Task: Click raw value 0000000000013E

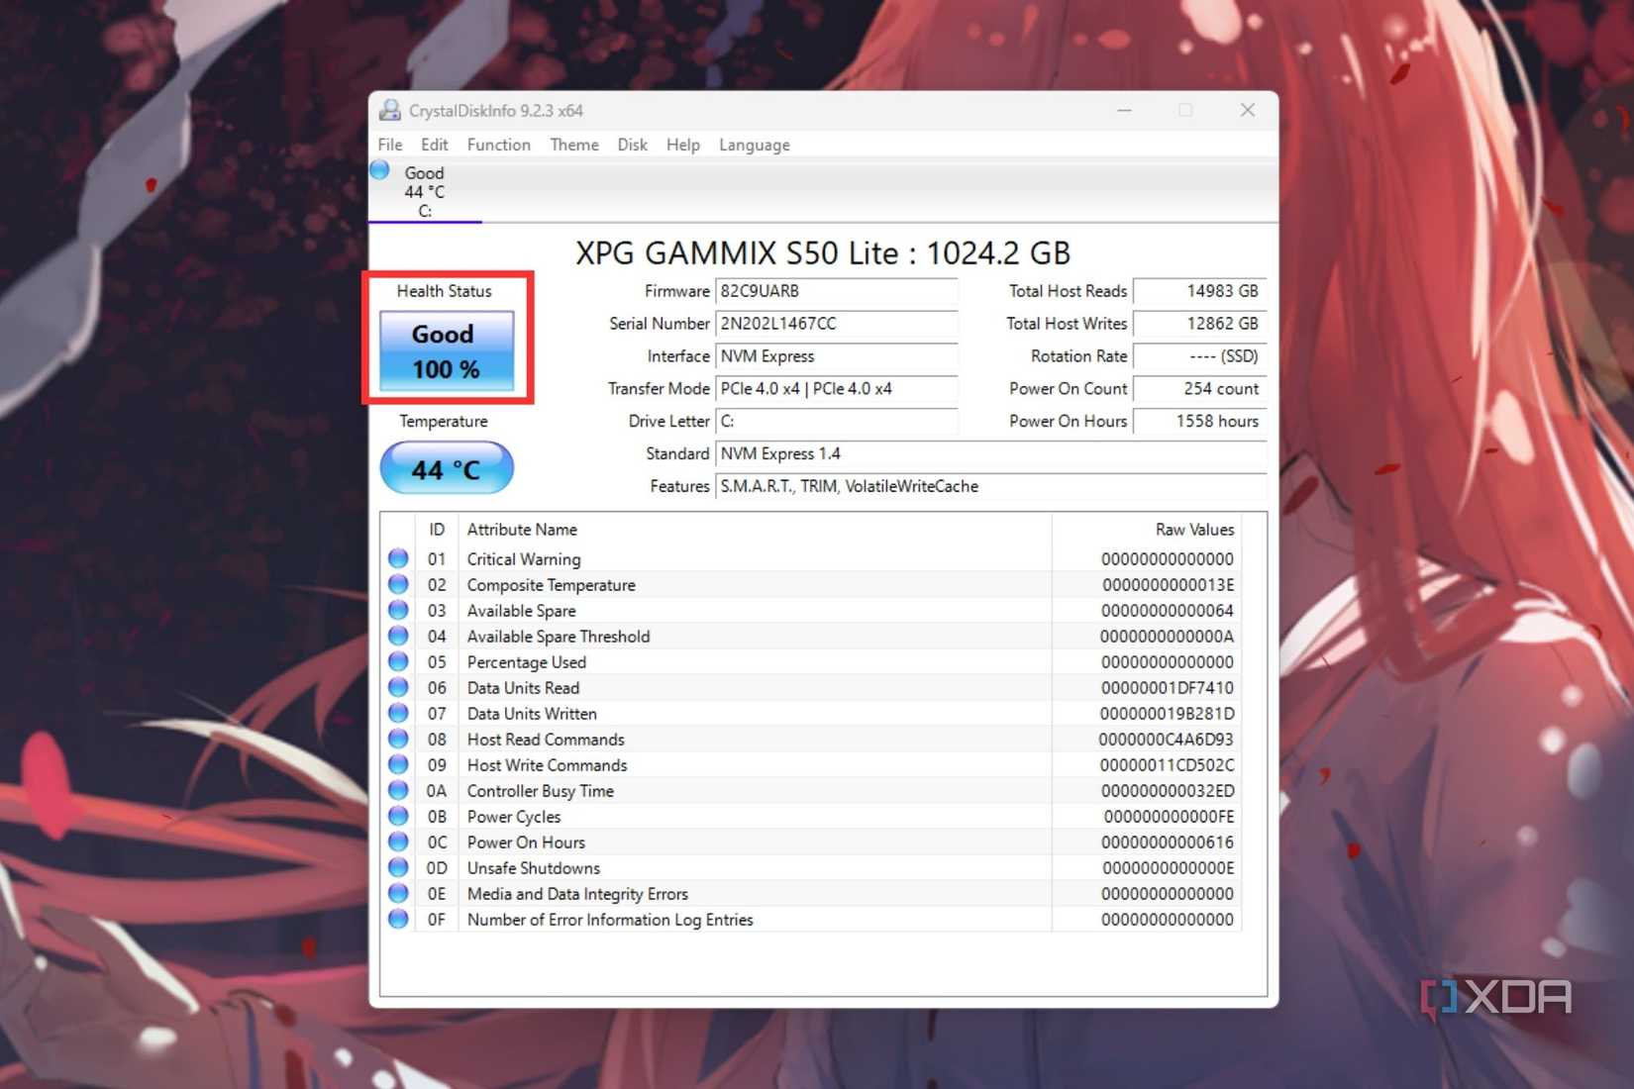Action: click(x=1169, y=585)
